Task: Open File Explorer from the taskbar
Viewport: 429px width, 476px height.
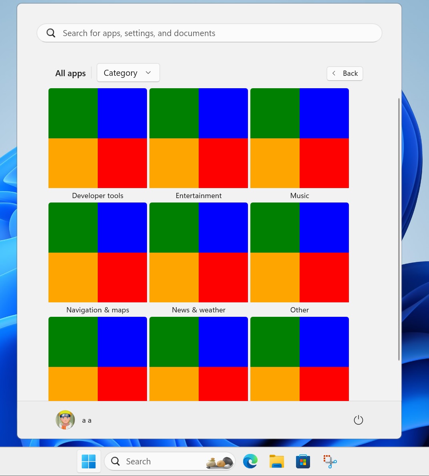Action: pos(276,461)
